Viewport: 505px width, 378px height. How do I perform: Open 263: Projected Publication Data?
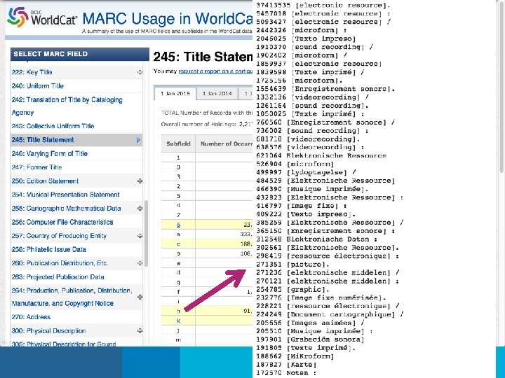pyautogui.click(x=58, y=276)
